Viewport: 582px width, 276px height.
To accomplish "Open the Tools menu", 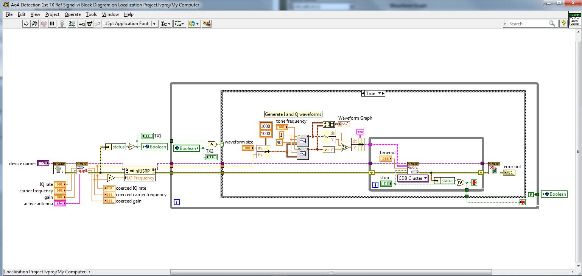I will point(91,14).
